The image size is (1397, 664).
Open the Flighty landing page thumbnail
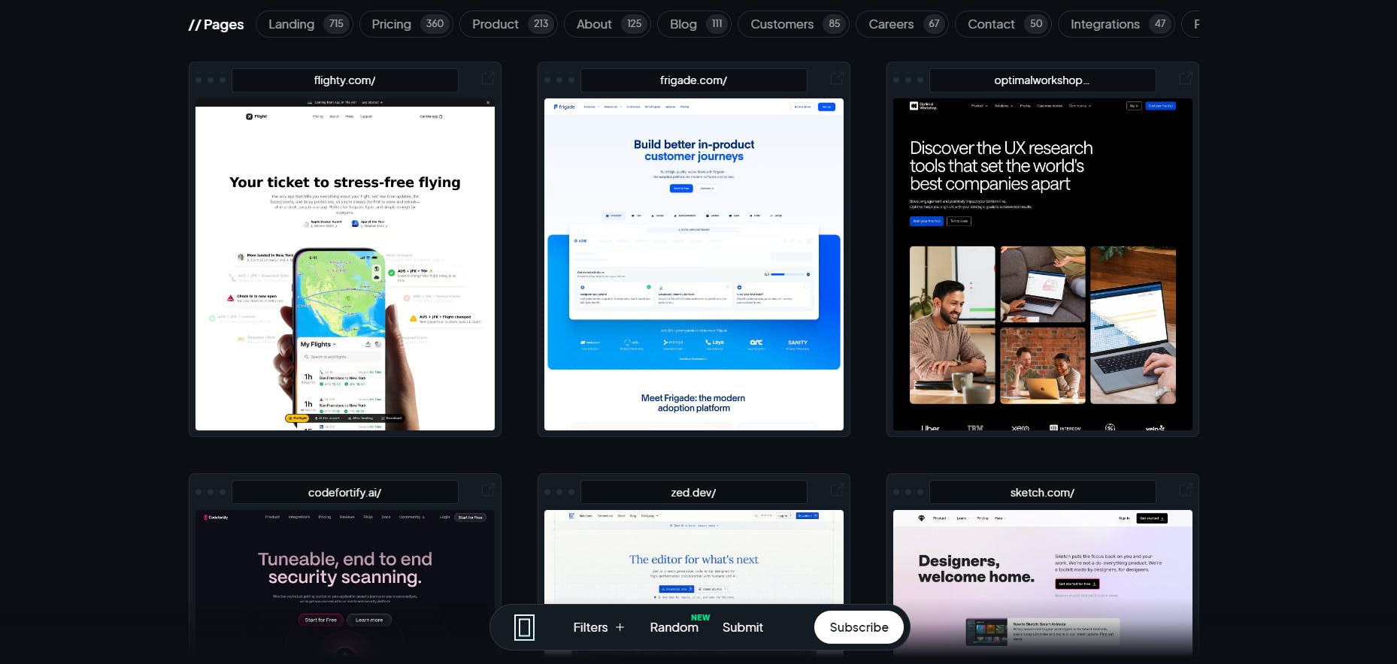point(345,264)
